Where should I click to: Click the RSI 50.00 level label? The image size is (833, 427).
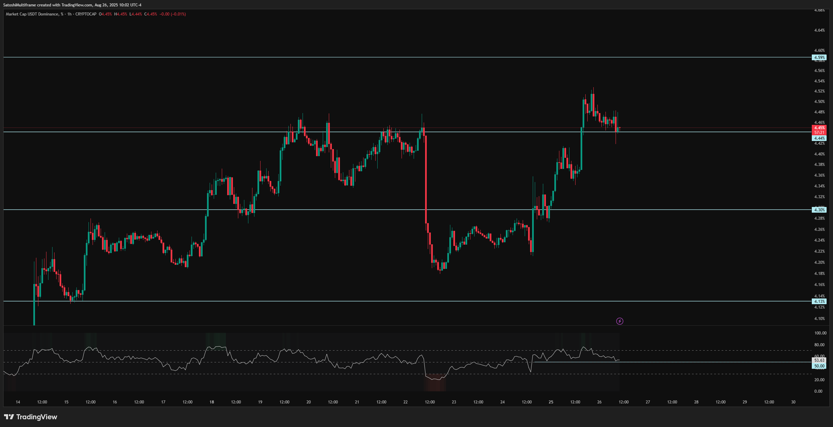(819, 366)
